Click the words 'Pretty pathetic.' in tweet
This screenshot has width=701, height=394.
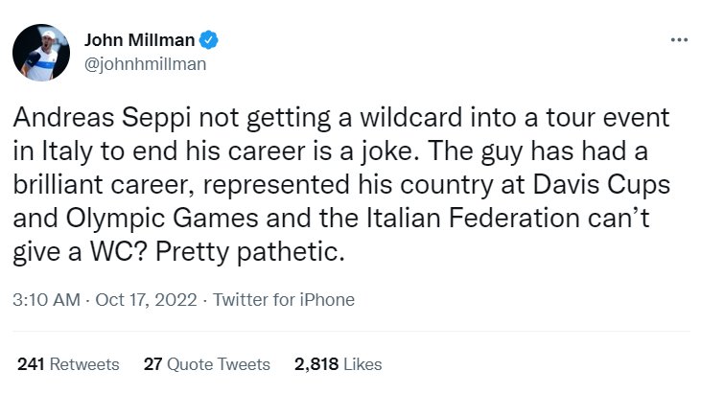[x=250, y=252]
